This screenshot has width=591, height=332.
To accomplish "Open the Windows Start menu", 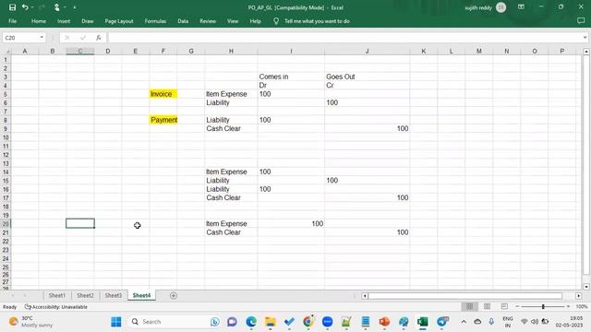I will [x=116, y=322].
